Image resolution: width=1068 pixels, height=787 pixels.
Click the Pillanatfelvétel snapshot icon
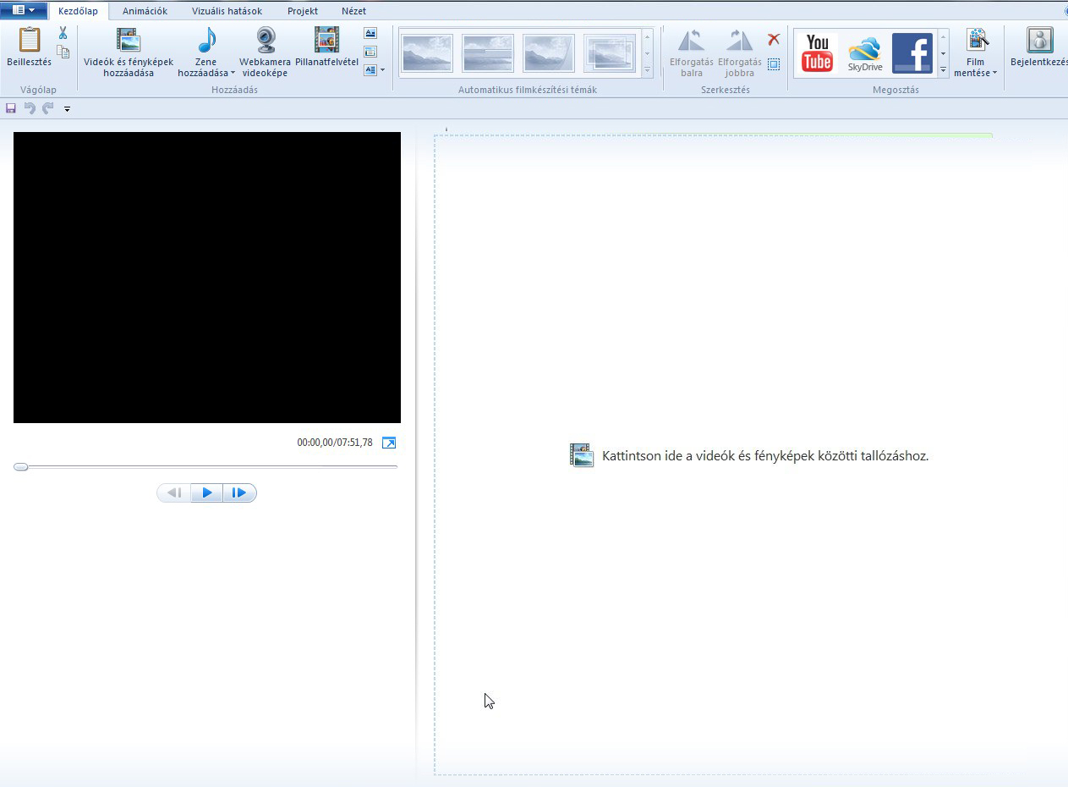pyautogui.click(x=326, y=41)
